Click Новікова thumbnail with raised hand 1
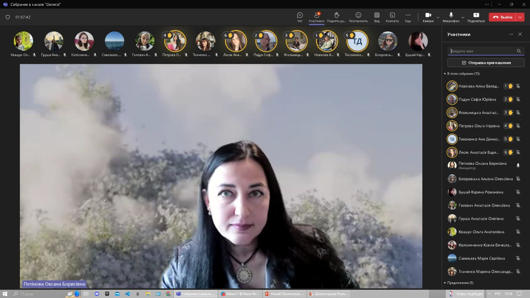The image size is (530, 298). pos(327,41)
